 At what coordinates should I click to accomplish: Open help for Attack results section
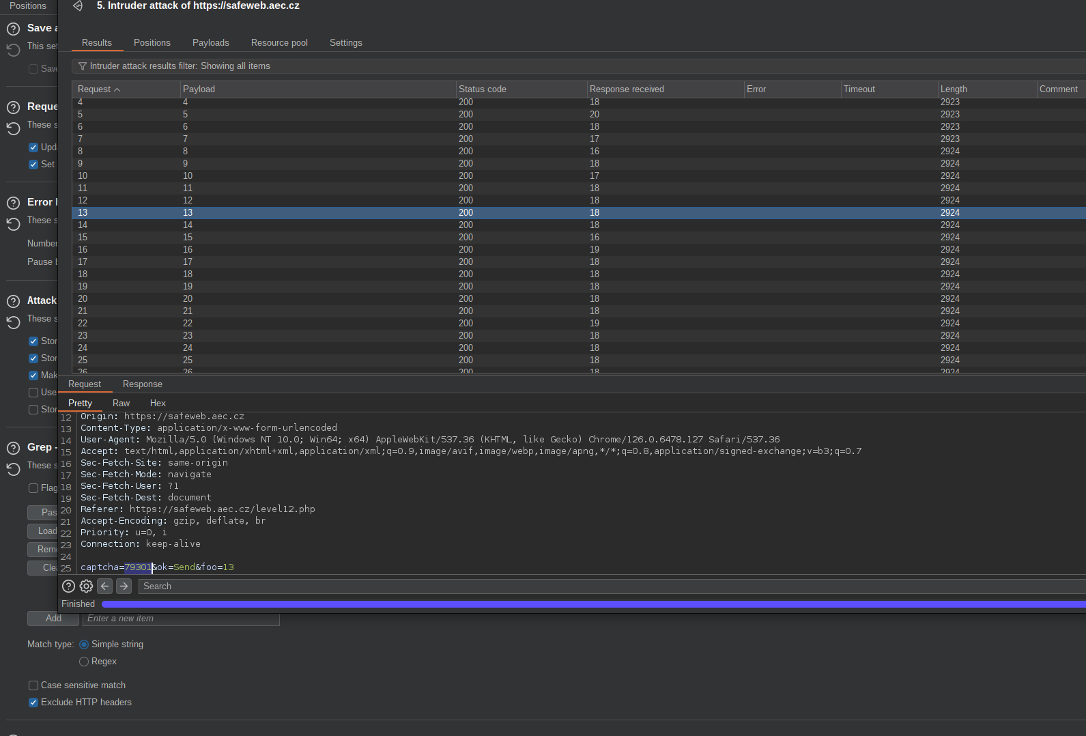pos(13,302)
